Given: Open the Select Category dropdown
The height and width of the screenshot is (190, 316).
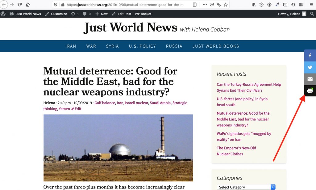Looking at the screenshot, I should (x=246, y=187).
